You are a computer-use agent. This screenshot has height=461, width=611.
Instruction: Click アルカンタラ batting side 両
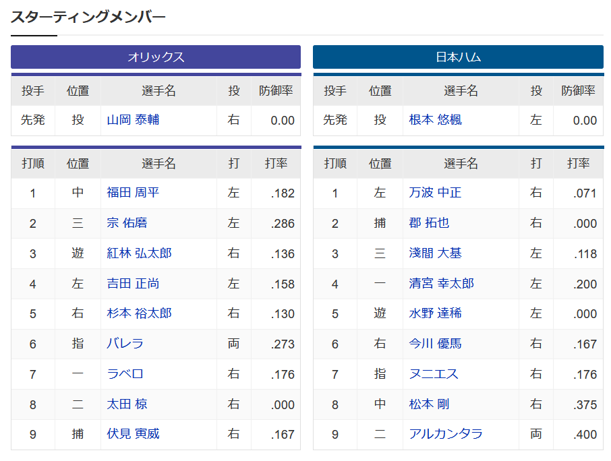535,434
